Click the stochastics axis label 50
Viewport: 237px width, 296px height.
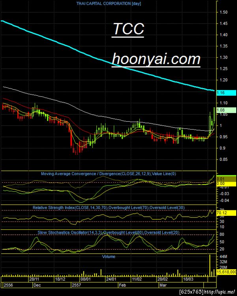(222, 242)
